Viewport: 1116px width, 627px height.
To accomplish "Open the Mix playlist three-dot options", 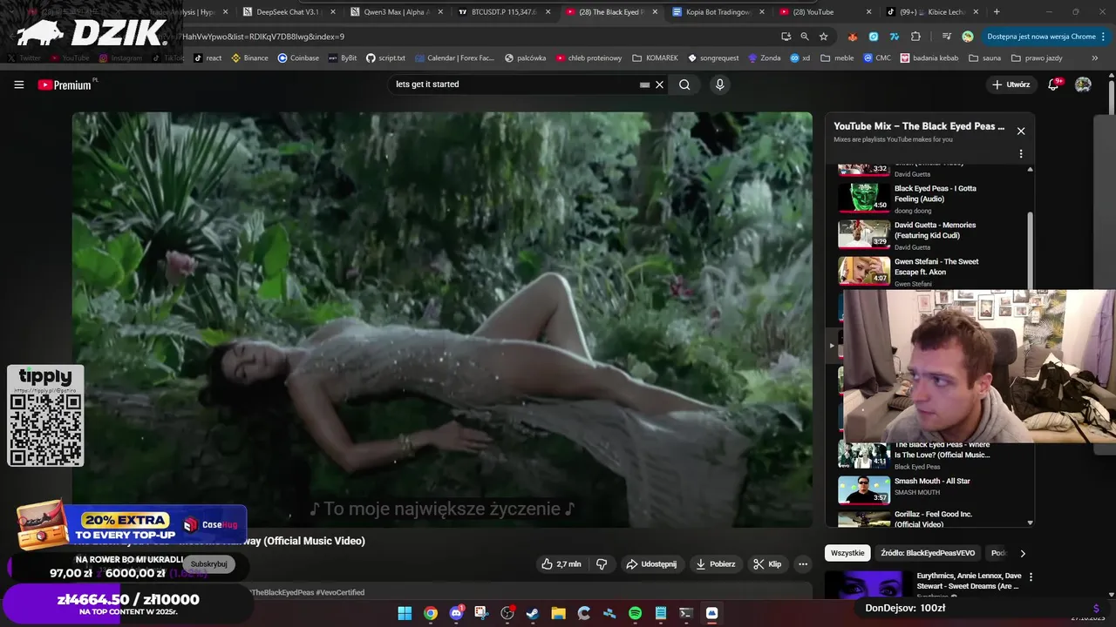I will (x=1021, y=154).
